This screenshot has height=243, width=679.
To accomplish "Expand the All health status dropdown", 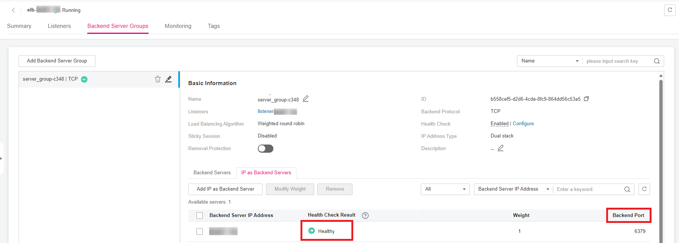I will point(445,189).
